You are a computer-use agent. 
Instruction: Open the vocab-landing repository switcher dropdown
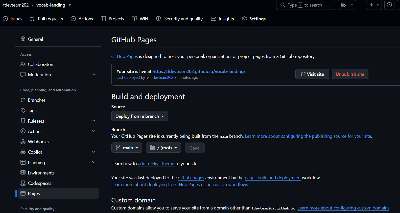(70, 5)
